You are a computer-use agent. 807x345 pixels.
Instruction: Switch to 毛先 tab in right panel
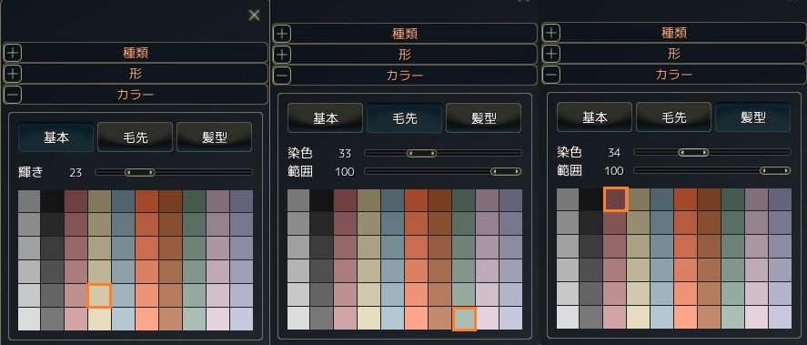click(x=673, y=117)
